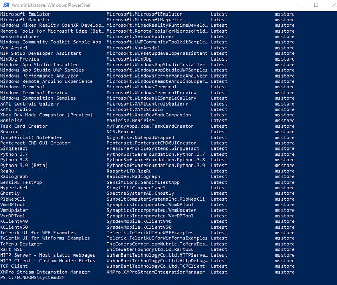Select 'Task Card Creator' name
This screenshot has width=337, height=285.
pos(24,126)
